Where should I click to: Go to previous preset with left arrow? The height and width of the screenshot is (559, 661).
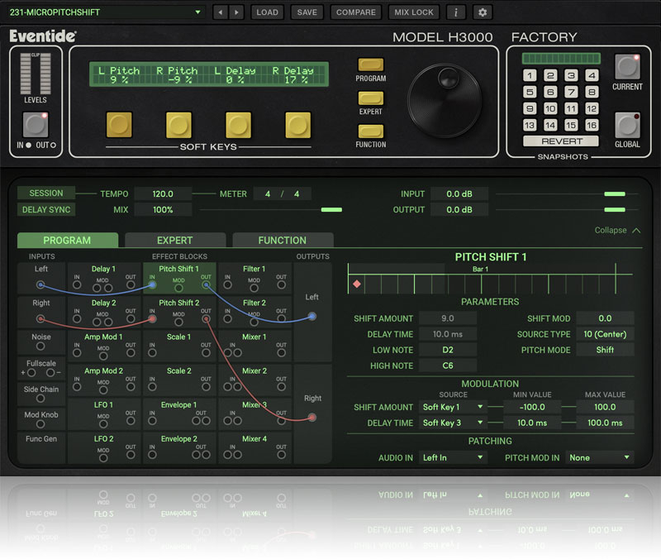point(220,12)
